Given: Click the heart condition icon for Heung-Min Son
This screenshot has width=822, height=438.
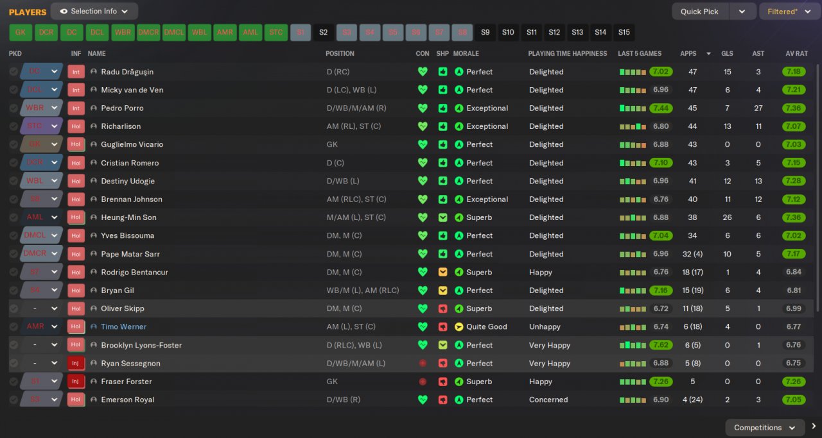Looking at the screenshot, I should click(x=423, y=217).
